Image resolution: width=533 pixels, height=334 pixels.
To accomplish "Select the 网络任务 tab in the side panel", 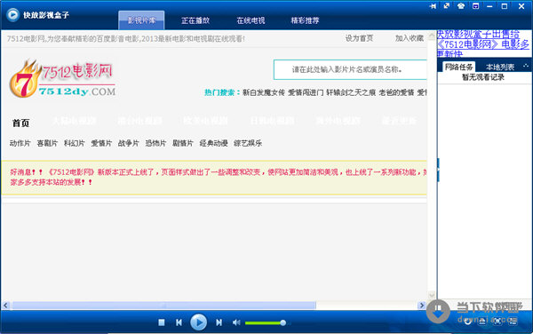I will pyautogui.click(x=458, y=67).
